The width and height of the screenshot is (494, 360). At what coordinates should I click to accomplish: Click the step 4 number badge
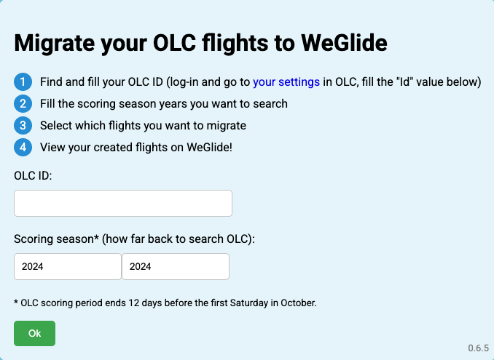pyautogui.click(x=23, y=147)
